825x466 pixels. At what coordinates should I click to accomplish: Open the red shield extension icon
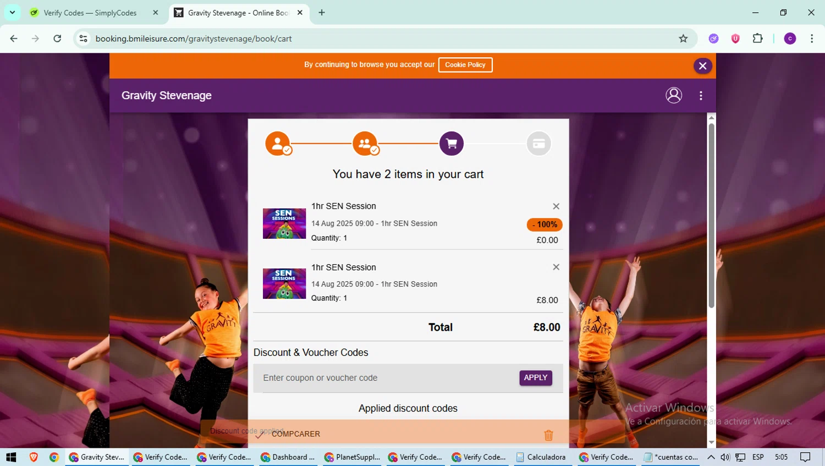(x=735, y=39)
